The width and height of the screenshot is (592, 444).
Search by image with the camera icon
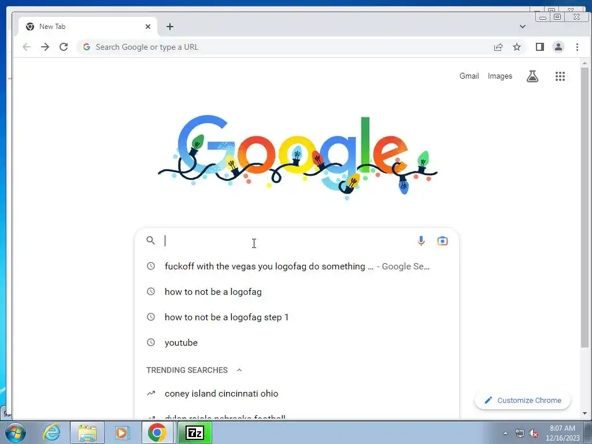442,241
